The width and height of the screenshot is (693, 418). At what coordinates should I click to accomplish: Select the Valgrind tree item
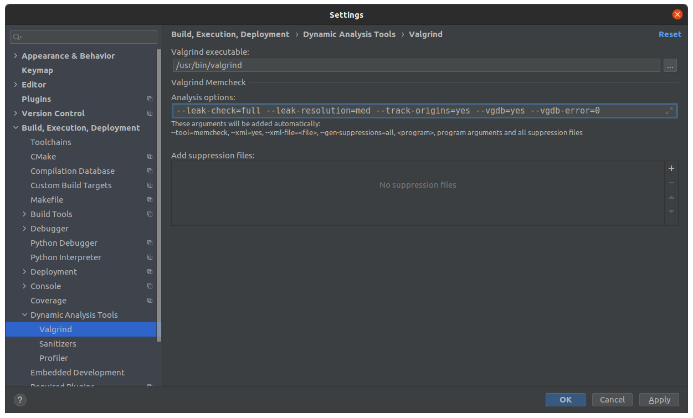click(81, 329)
